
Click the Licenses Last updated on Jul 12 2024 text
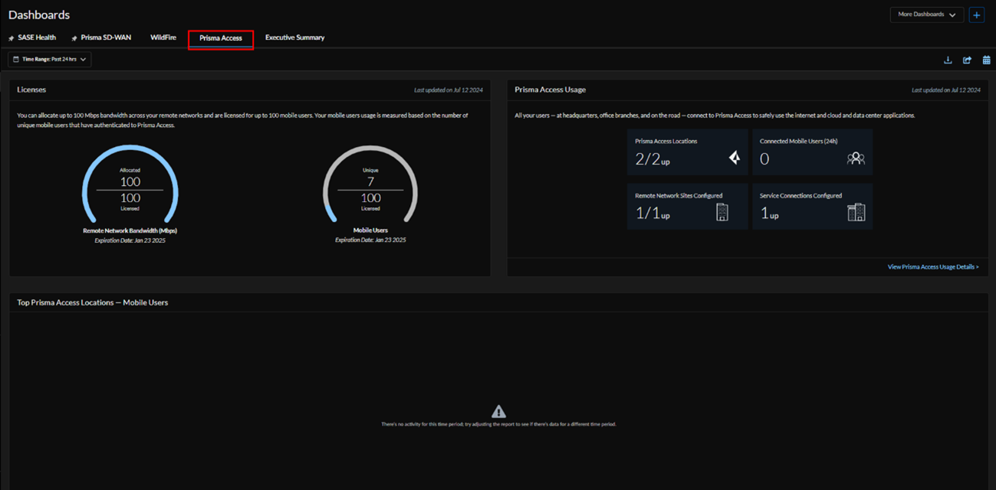[x=449, y=90]
